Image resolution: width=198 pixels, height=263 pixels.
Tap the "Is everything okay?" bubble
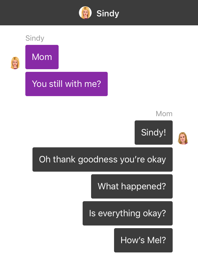click(128, 213)
